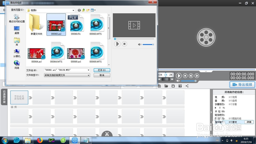
Task: Show hidden icons in system tray
Action: click(x=222, y=140)
